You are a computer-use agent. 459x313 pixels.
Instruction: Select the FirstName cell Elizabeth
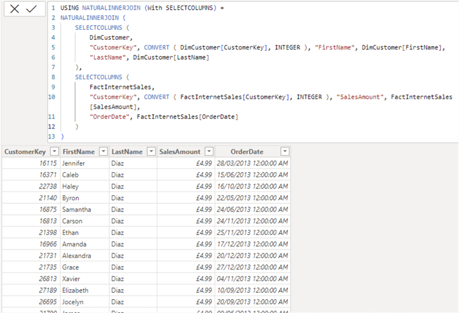(85, 290)
